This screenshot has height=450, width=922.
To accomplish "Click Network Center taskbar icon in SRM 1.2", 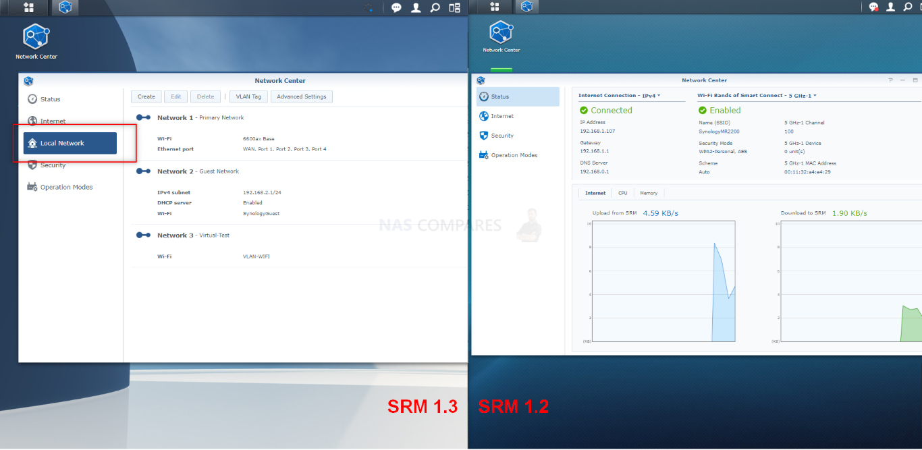I will click(x=526, y=7).
